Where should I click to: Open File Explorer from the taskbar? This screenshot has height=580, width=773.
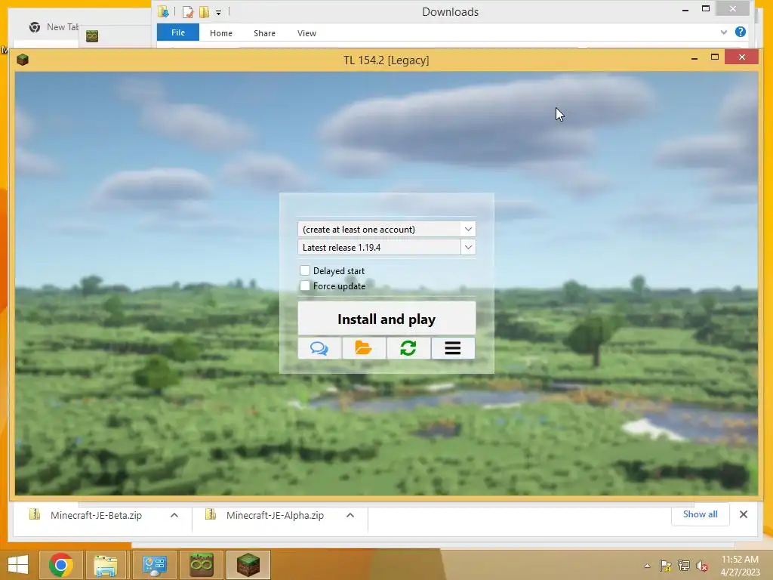point(106,565)
